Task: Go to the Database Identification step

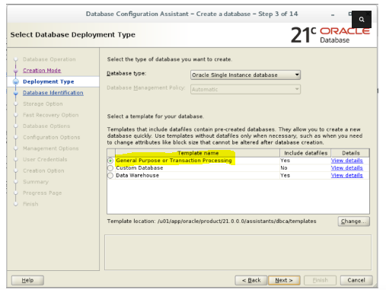Action: (53, 93)
